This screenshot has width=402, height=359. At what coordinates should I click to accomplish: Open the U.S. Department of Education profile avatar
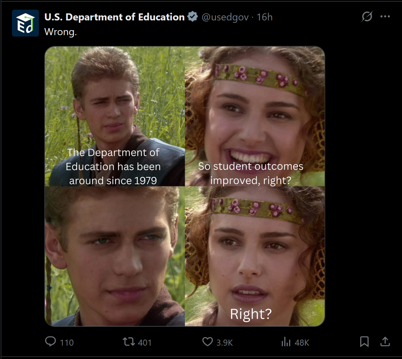(25, 23)
